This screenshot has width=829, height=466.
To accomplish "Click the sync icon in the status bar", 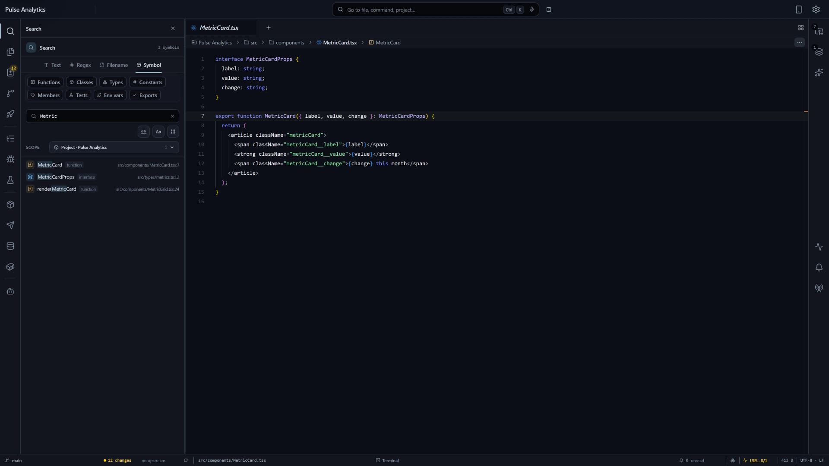I will point(186,460).
